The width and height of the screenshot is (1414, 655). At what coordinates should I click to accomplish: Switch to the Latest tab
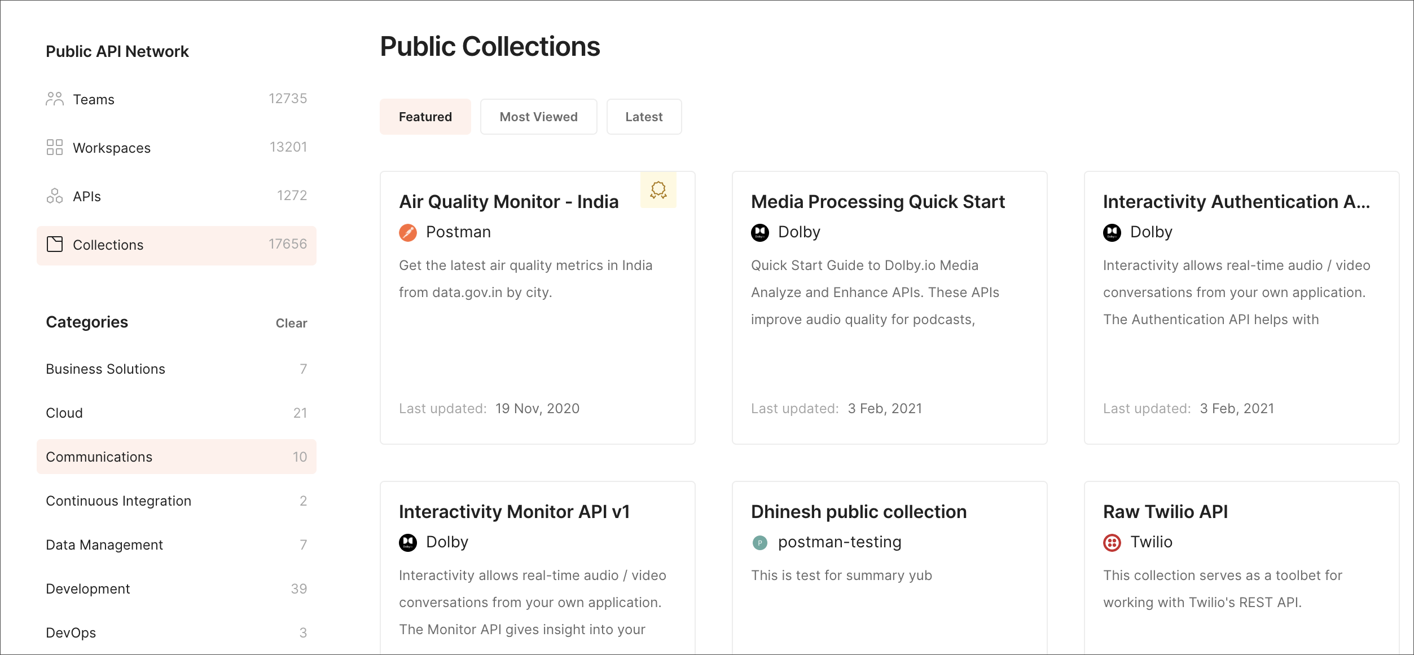pyautogui.click(x=644, y=117)
